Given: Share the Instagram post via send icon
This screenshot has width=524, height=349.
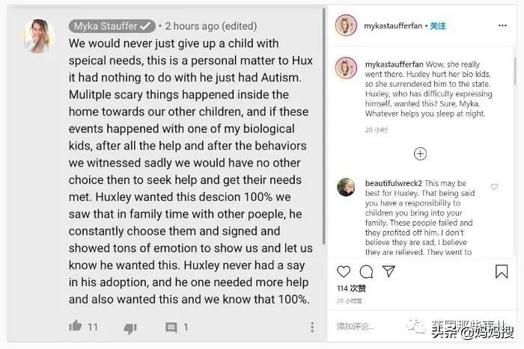Looking at the screenshot, I should click(x=389, y=271).
